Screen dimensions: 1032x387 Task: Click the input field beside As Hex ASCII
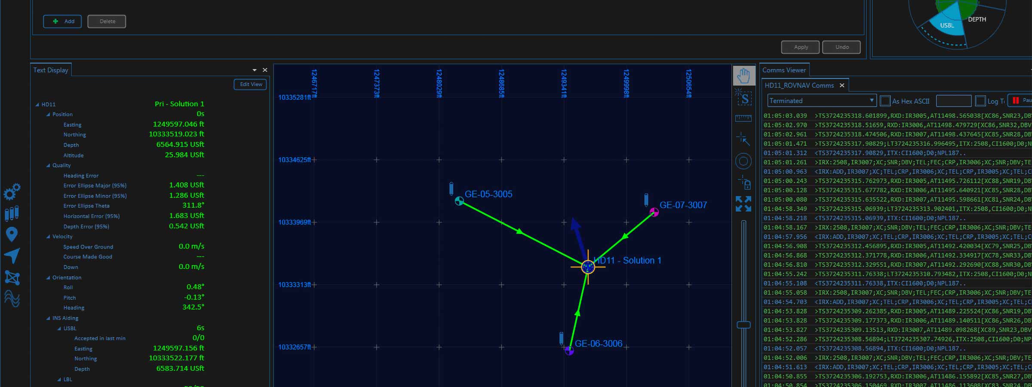(953, 101)
